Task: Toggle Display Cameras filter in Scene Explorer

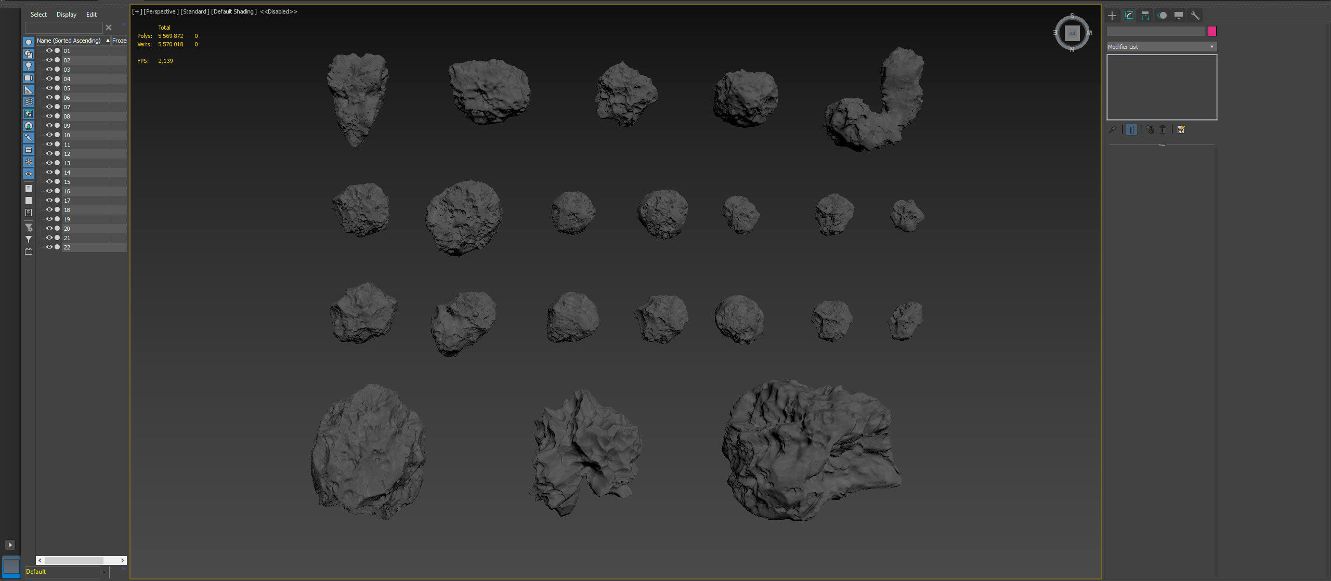Action: pos(29,78)
